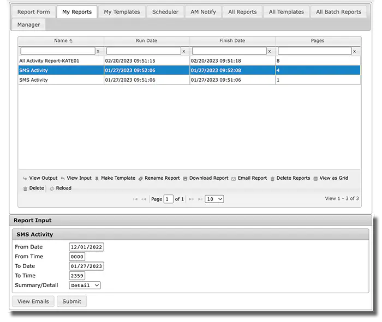The width and height of the screenshot is (382, 322).
Task: Open the Manager tab
Action: [28, 25]
